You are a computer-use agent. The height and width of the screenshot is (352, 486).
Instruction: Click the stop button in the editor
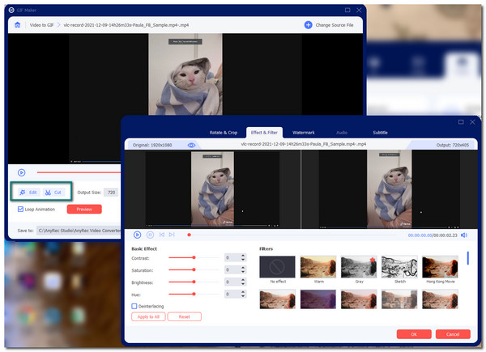tap(150, 235)
